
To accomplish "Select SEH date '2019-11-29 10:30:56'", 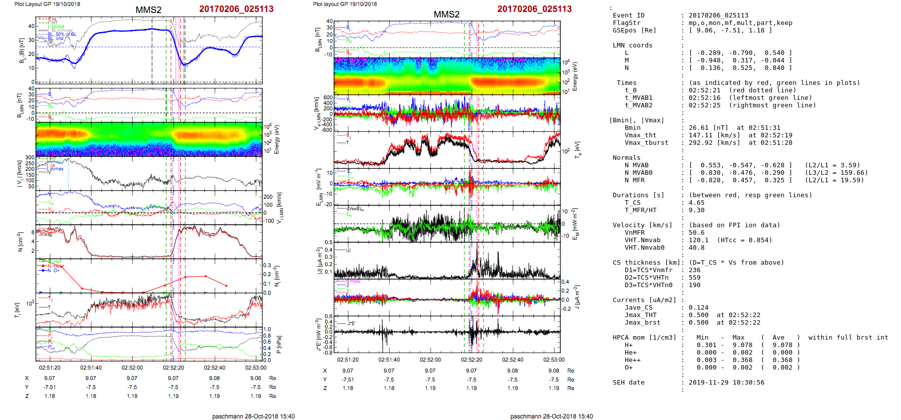I will click(x=726, y=383).
